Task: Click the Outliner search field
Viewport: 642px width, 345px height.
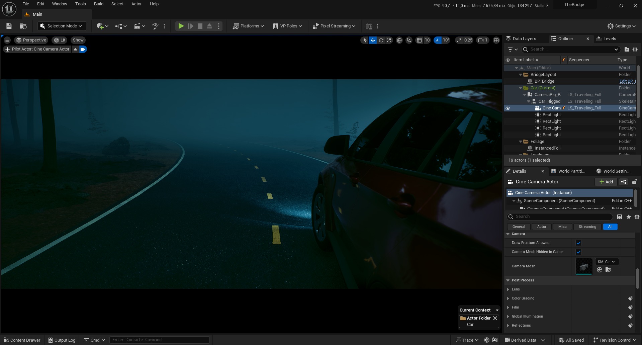Action: pyautogui.click(x=570, y=50)
